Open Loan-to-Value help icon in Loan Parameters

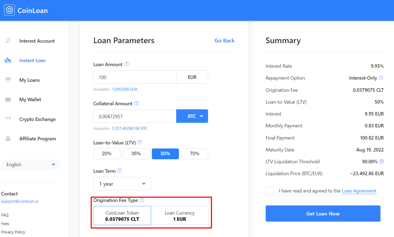[140, 143]
